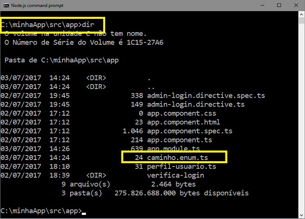
Task: Minimize the command prompt window
Action: 262,5
